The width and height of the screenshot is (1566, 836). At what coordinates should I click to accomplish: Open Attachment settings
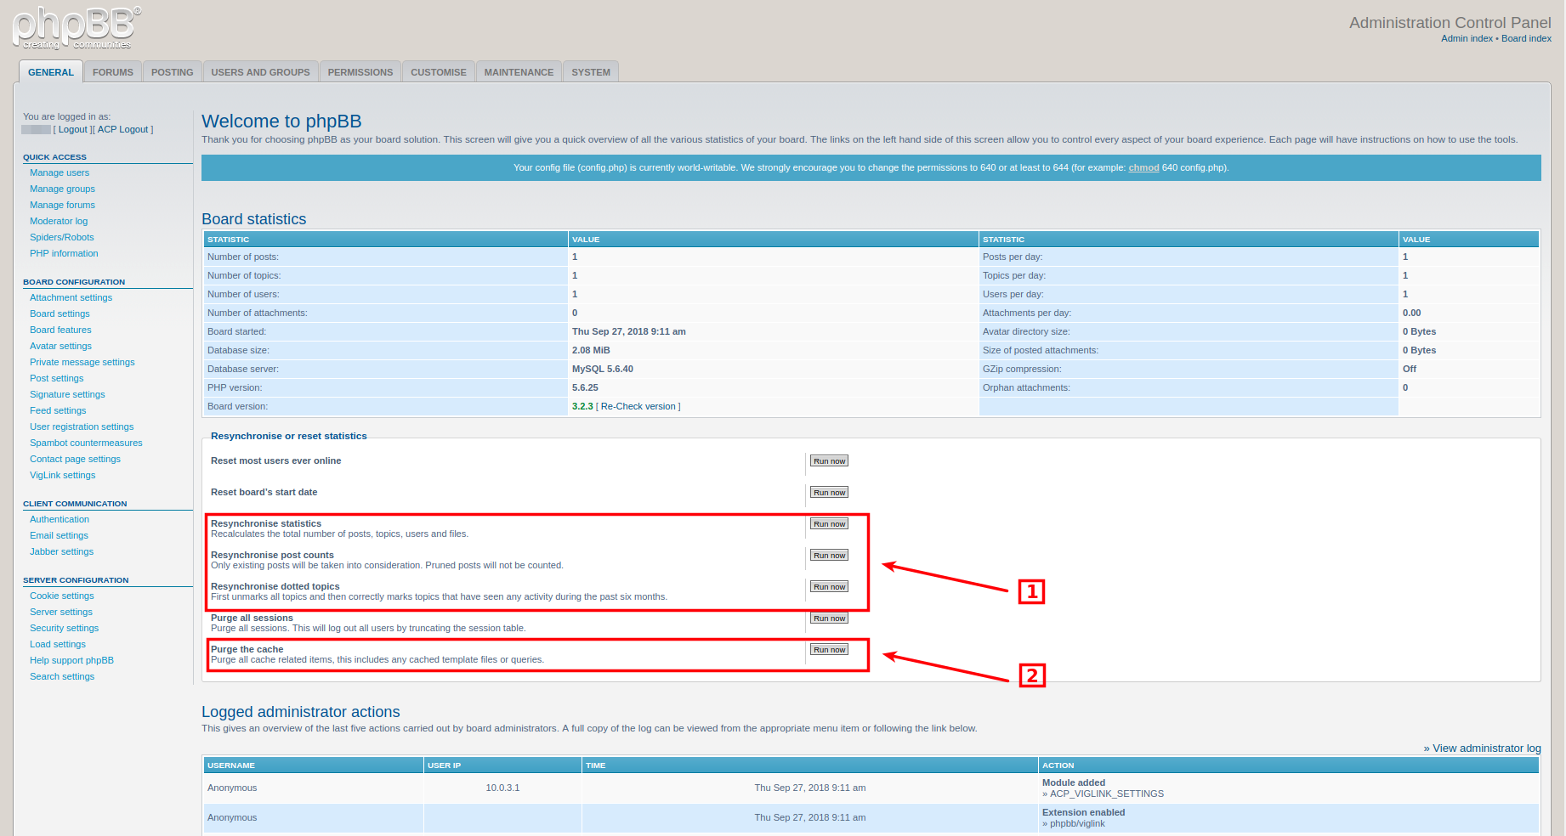point(71,297)
